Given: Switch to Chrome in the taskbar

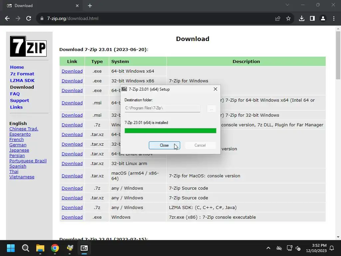Looking at the screenshot, I should pyautogui.click(x=55, y=248).
